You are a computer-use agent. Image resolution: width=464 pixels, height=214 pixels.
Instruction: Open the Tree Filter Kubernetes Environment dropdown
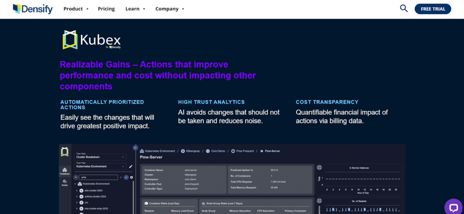[x=100, y=166]
